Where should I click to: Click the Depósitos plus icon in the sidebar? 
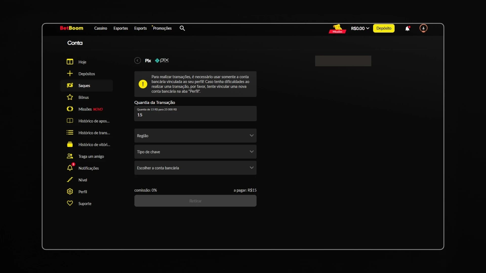(70, 74)
